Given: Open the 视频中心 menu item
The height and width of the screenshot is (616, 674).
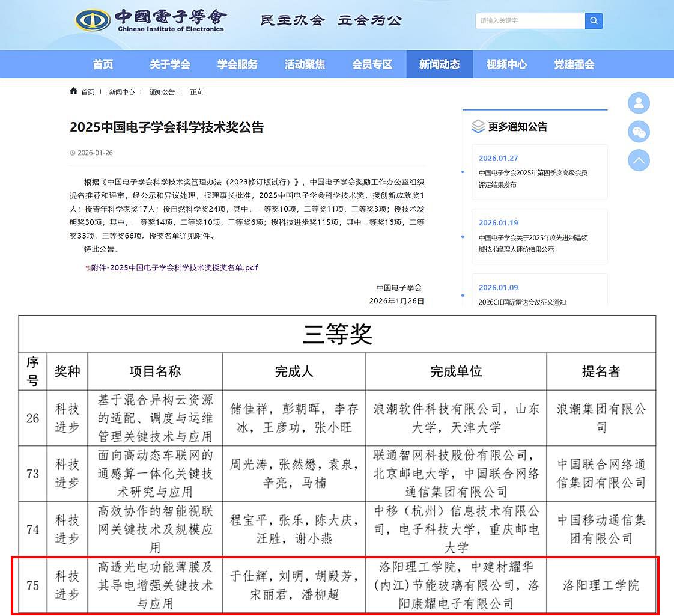Looking at the screenshot, I should click(x=506, y=65).
